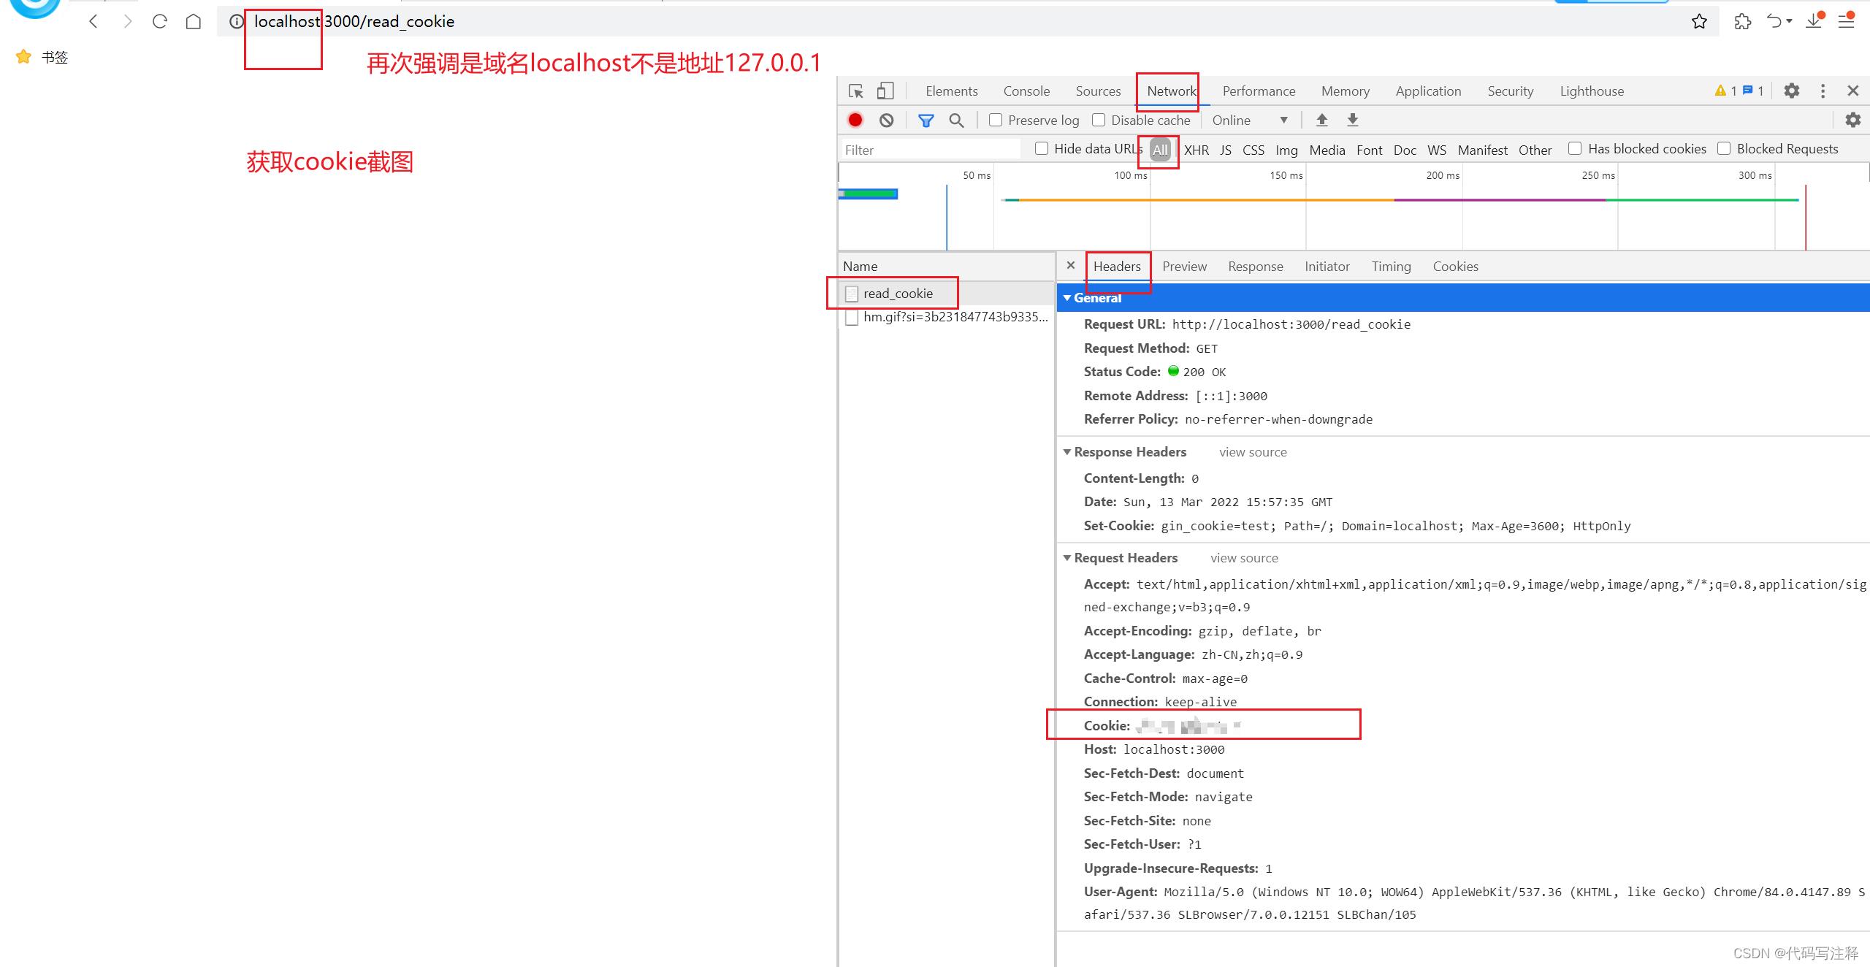Open the Application tab

(x=1428, y=91)
